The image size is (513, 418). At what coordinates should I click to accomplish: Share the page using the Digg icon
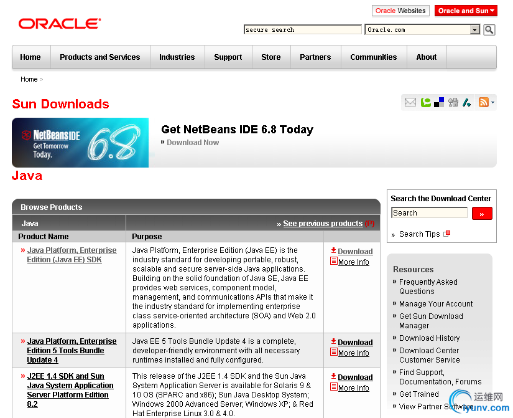click(453, 102)
